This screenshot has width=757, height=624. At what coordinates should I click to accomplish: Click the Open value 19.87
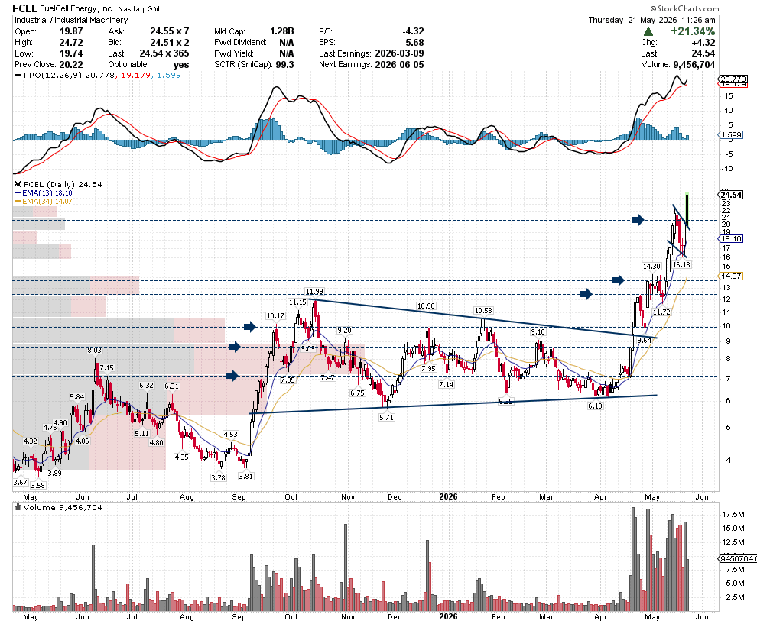pos(71,31)
